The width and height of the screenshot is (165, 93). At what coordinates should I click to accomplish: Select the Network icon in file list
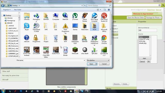tap(65, 17)
